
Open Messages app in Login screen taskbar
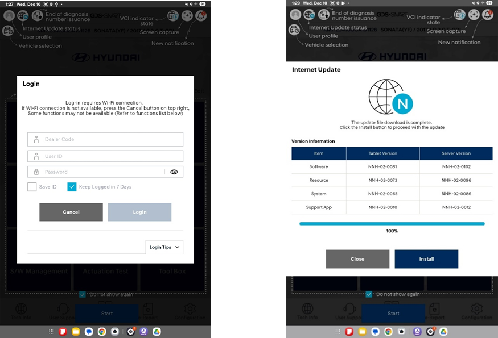[89, 332]
